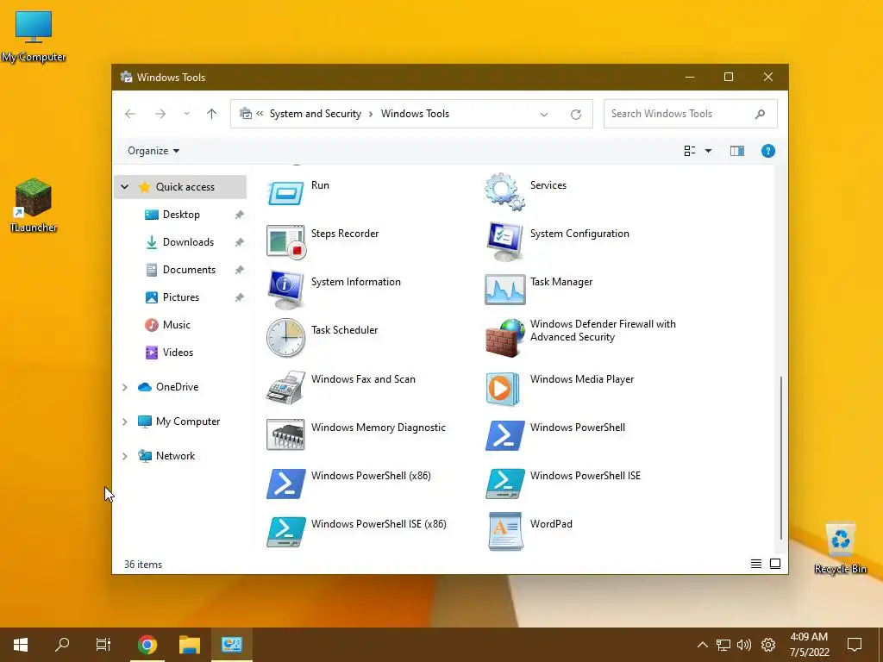Open the Services gear icon
Screen dimensions: 883x662
click(x=504, y=192)
